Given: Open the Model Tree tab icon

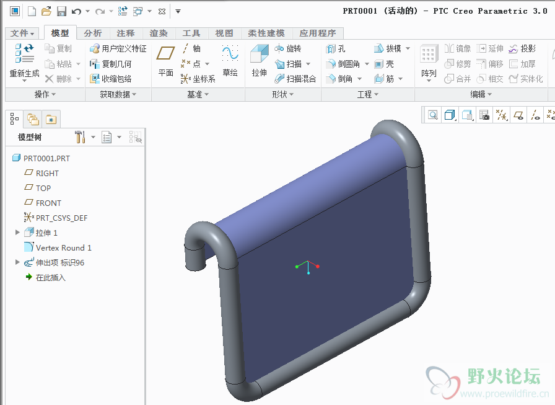Looking at the screenshot, I should point(14,118).
